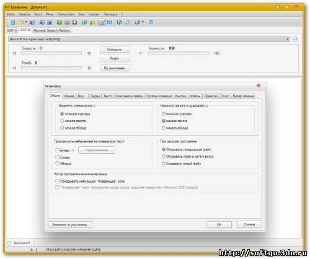Open the Настройки menu
The height and width of the screenshot is (259, 310).
tap(66, 14)
